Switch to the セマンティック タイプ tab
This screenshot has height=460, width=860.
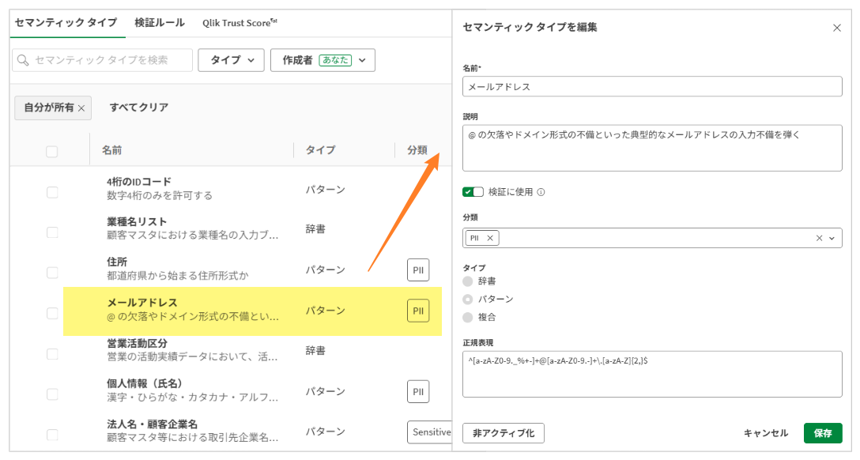pyautogui.click(x=66, y=23)
